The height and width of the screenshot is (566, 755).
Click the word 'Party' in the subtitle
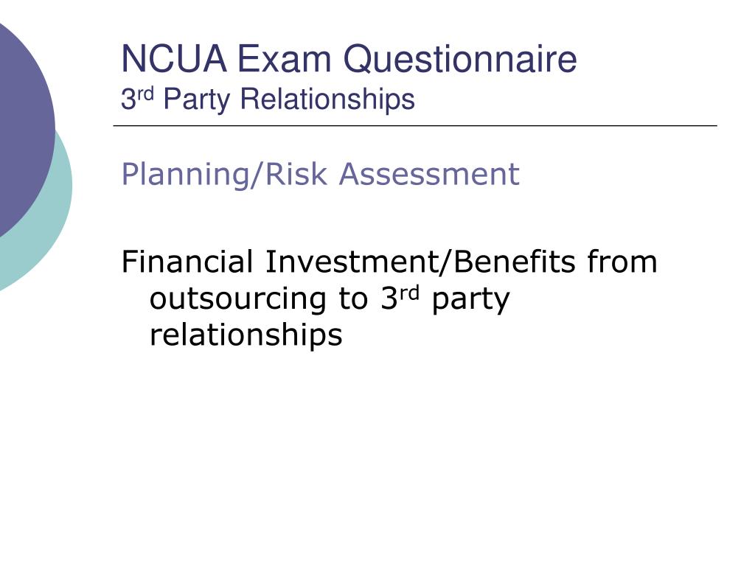click(196, 100)
